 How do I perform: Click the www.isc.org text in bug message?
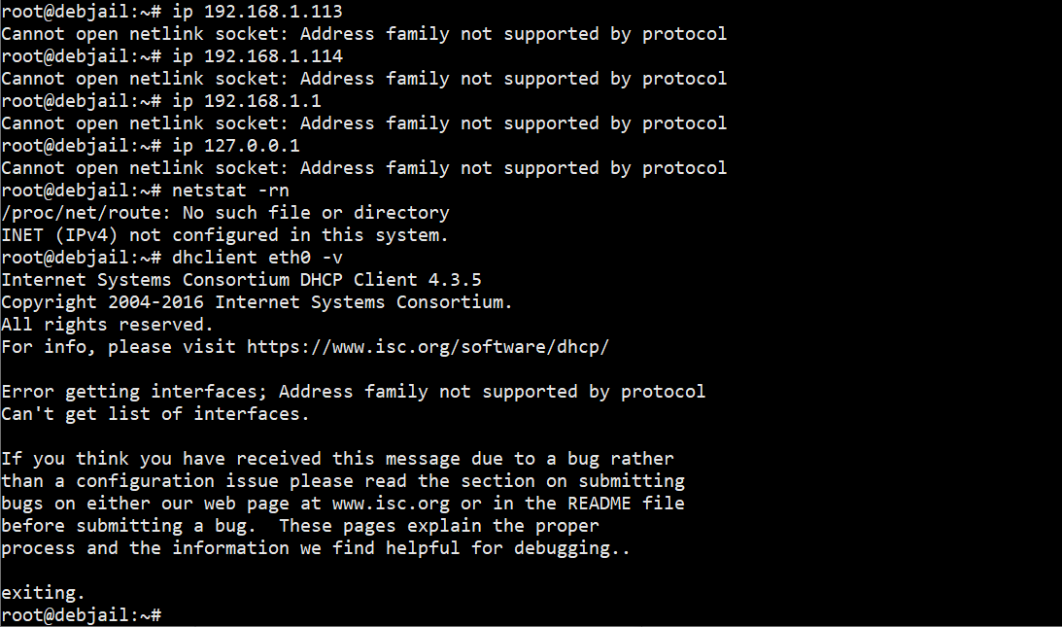[391, 504]
